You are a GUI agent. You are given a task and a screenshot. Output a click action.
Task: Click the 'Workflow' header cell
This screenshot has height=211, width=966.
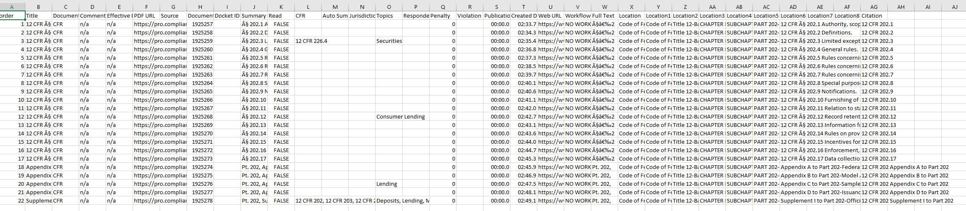click(x=577, y=16)
